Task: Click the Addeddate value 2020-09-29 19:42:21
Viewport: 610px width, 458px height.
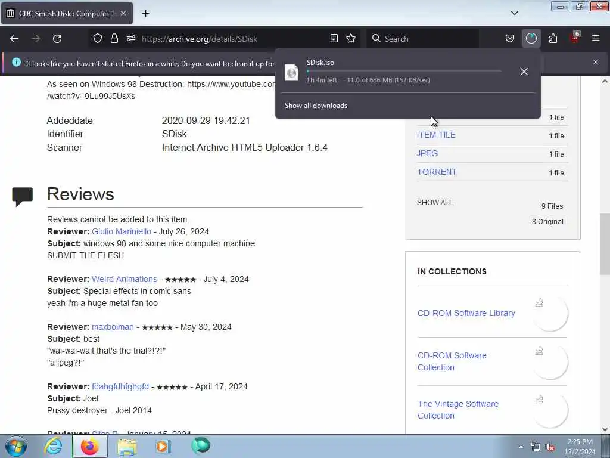Action: (x=206, y=120)
